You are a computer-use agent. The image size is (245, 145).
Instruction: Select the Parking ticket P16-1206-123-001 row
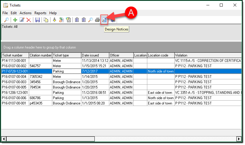[x=15, y=93]
